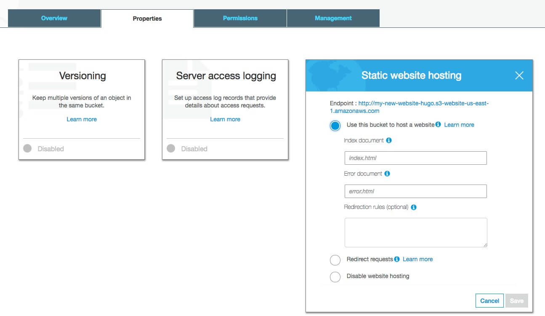Select the Properties tab

click(x=147, y=19)
